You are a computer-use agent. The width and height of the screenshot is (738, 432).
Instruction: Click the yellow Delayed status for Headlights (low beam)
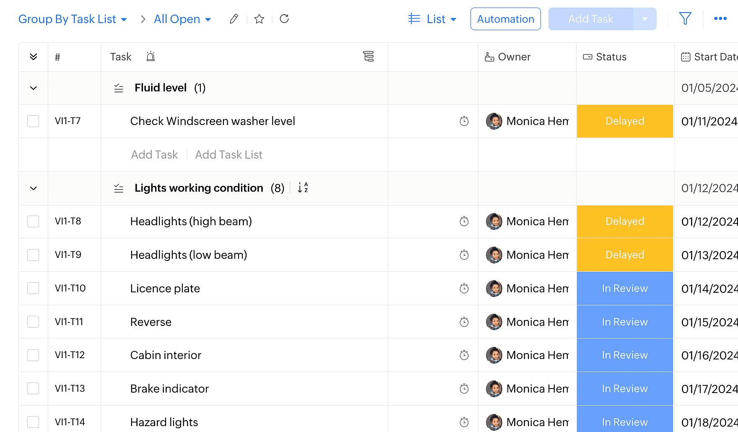coord(624,255)
